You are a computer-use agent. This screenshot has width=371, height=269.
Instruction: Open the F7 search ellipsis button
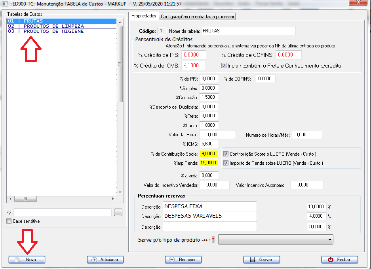(x=118, y=213)
